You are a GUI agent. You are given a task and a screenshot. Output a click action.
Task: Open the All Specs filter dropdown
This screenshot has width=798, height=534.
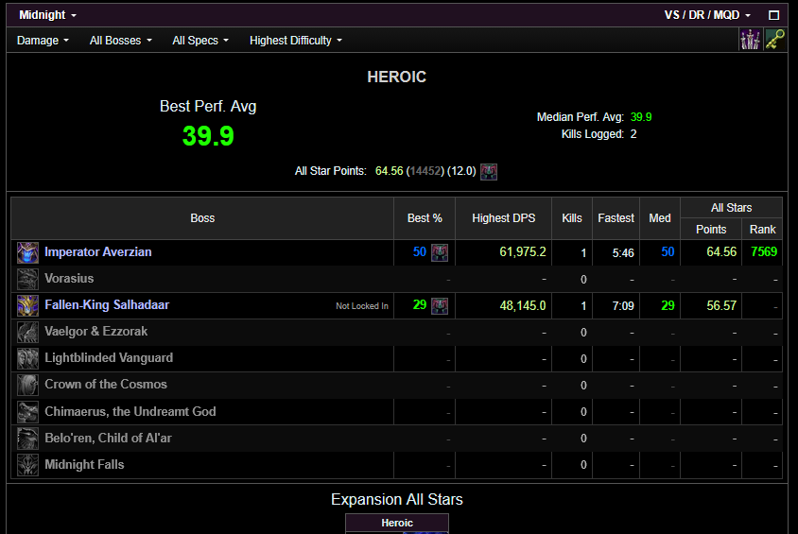click(200, 41)
